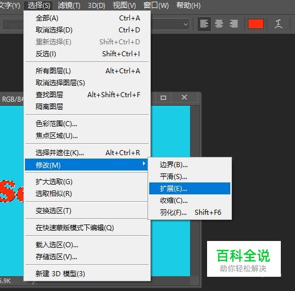Choose 平滑(S)... in submenu
The image size is (295, 291).
(x=189, y=177)
